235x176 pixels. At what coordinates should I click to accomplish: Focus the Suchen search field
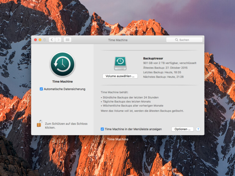point(184,40)
